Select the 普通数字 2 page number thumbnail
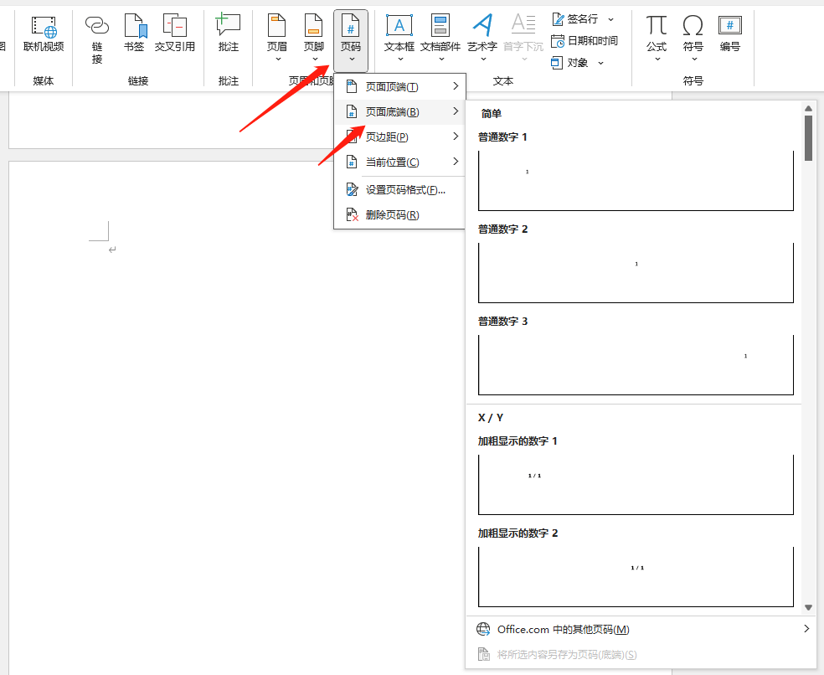 [x=636, y=273]
